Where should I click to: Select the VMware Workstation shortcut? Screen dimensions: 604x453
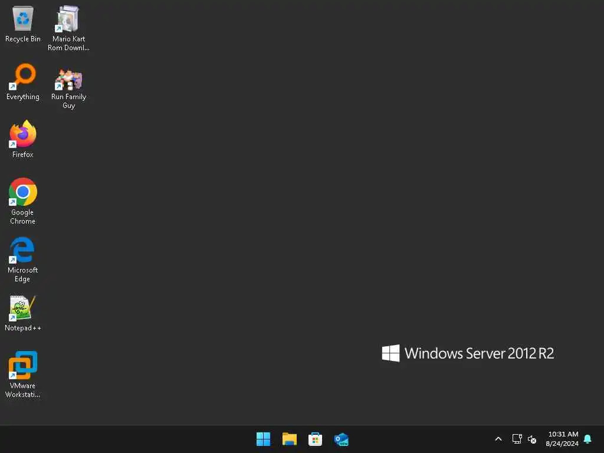pos(23,374)
